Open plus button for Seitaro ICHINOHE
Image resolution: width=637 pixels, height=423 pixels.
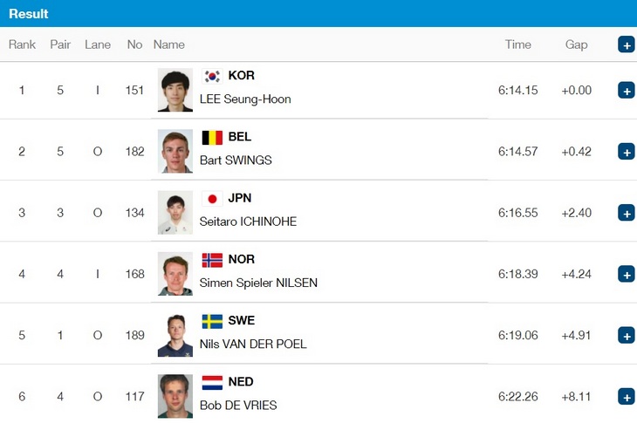click(627, 213)
